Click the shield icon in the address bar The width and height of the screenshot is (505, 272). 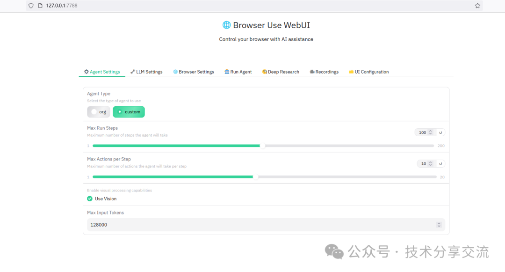coord(31,6)
